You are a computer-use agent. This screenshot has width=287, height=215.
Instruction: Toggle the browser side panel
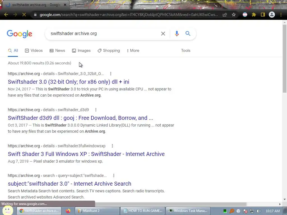click(x=263, y=15)
